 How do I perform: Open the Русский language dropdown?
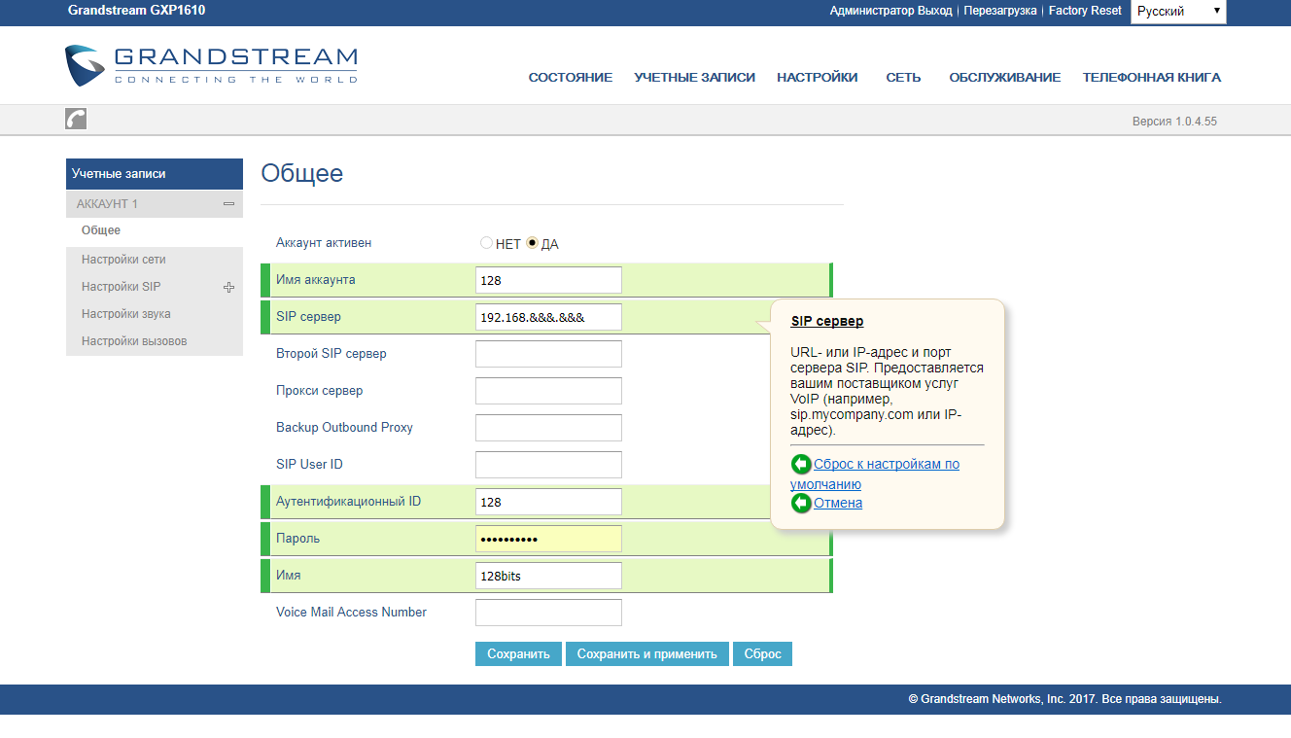click(1178, 12)
